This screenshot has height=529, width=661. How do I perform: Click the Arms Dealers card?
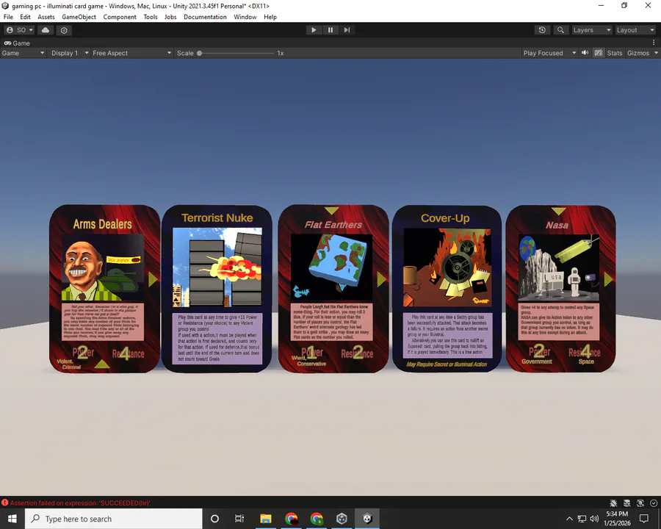[x=104, y=289]
